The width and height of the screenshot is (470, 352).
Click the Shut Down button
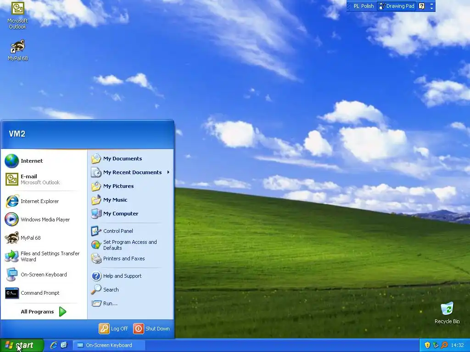151,329
